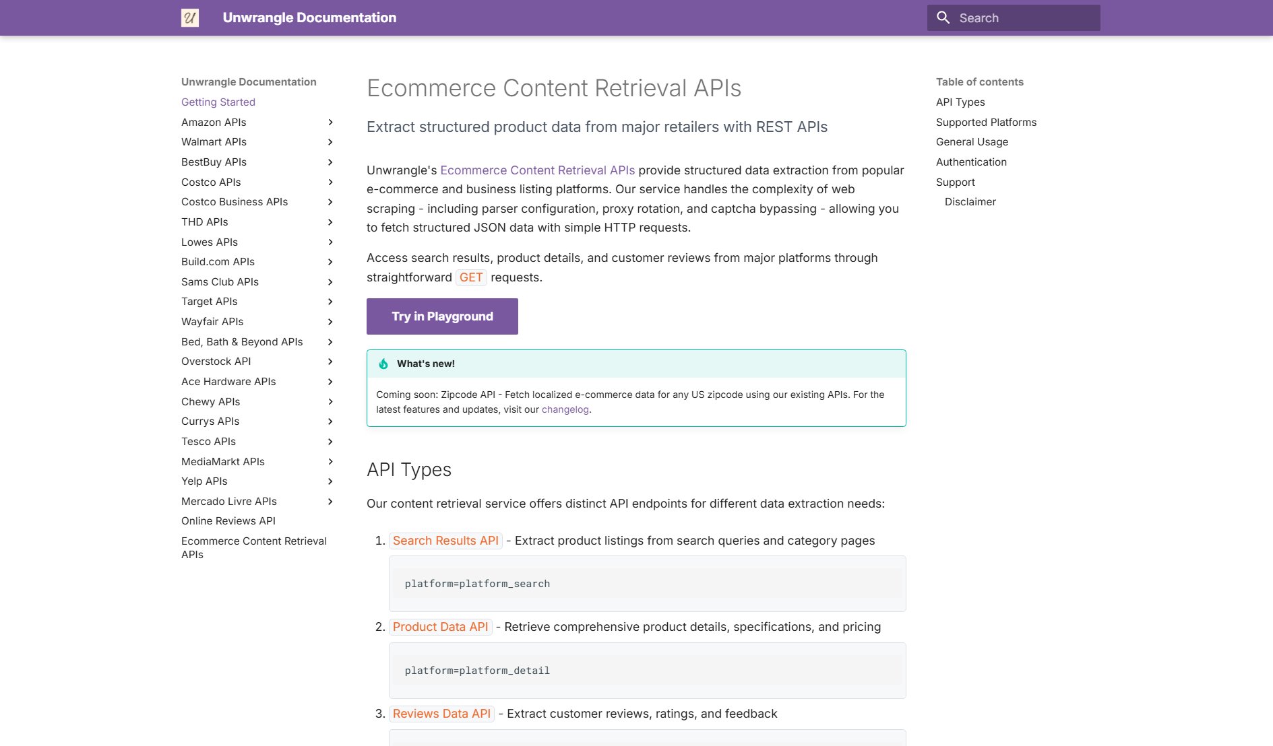The height and width of the screenshot is (746, 1273).
Task: Focus the Search input field
Action: pos(1014,18)
